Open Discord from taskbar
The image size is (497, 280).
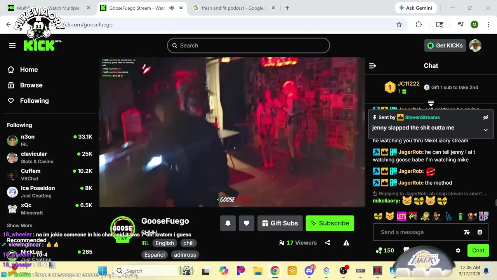[x=309, y=271]
